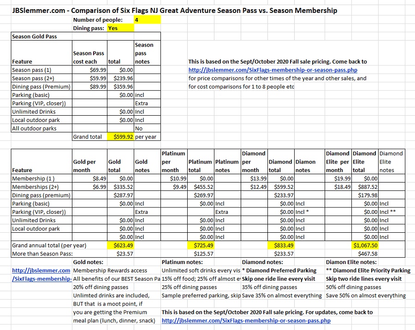Open the jbslemmer.com membership link beside the Fall sale note

tap(273, 70)
